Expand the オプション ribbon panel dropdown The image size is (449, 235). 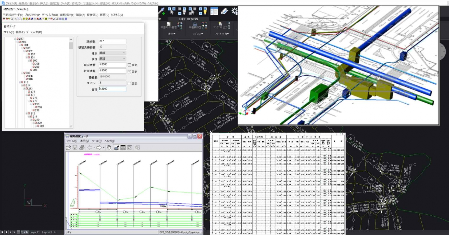click(198, 34)
